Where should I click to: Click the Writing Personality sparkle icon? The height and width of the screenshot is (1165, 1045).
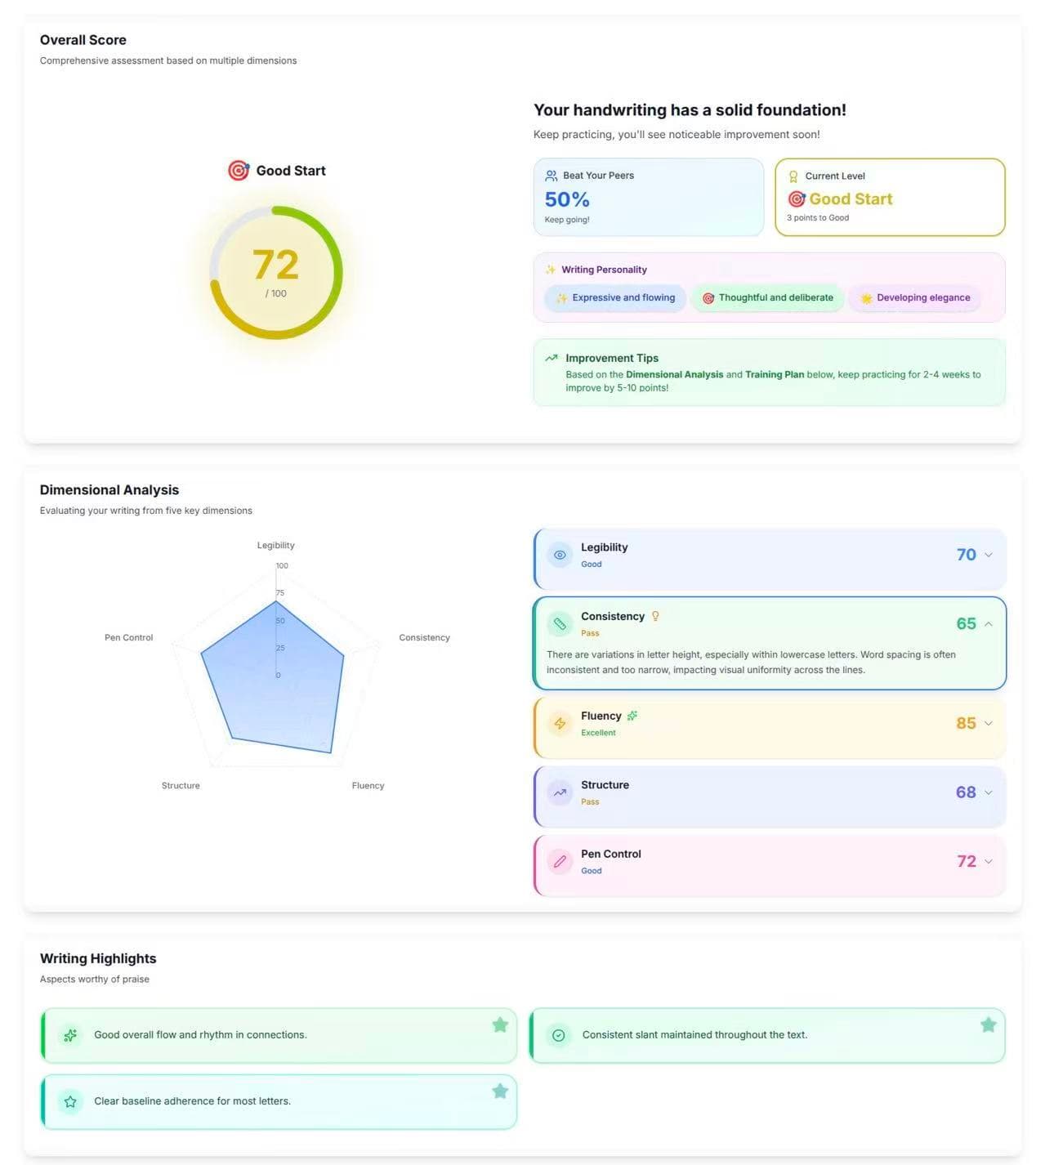click(552, 269)
